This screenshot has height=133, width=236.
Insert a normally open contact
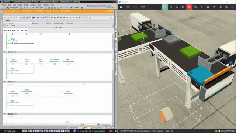click(x=5, y=30)
